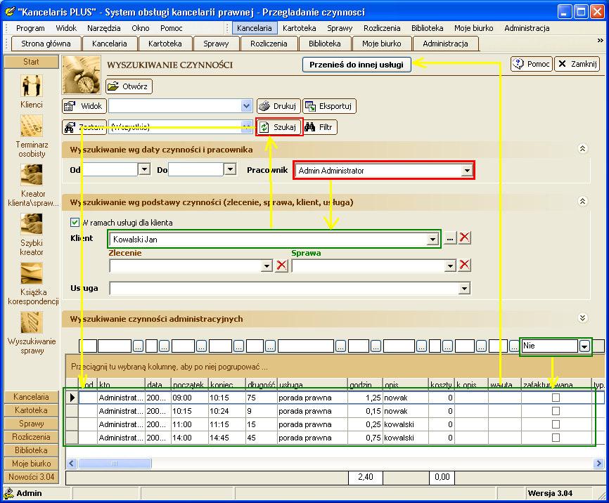The width and height of the screenshot is (609, 503).
Task: Switch to Strona główna tab
Action: pyautogui.click(x=46, y=44)
